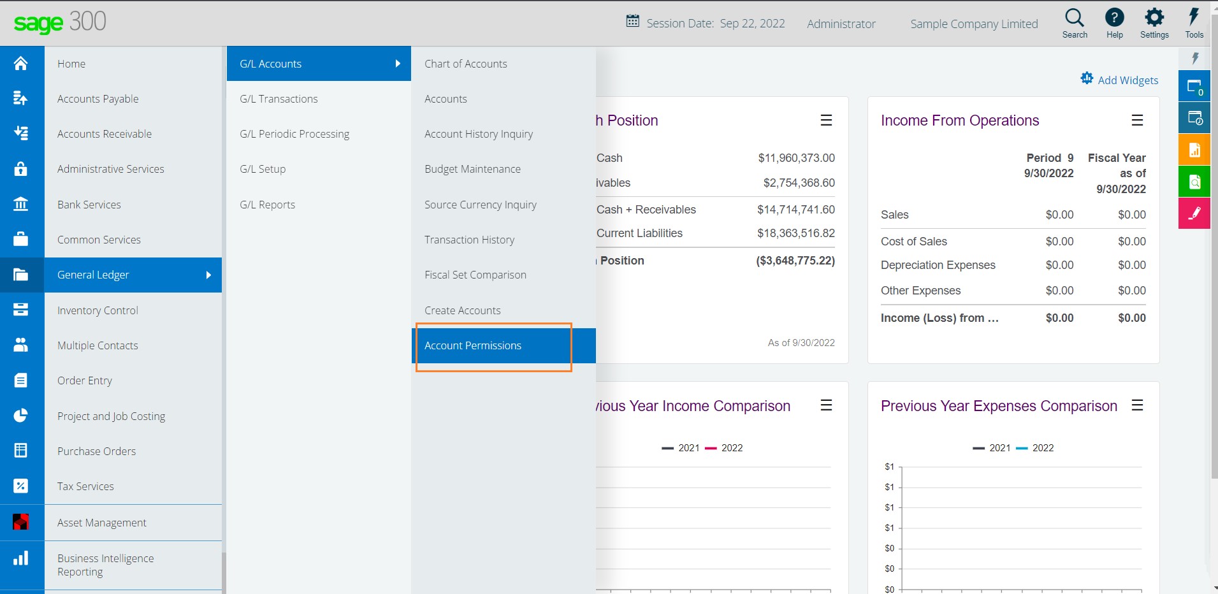Image resolution: width=1218 pixels, height=594 pixels.
Task: Click the navigation menu vertical scrollbar
Action: (224, 573)
